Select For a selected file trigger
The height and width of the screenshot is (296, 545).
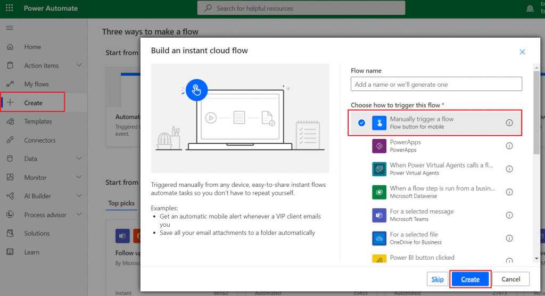[x=436, y=238]
